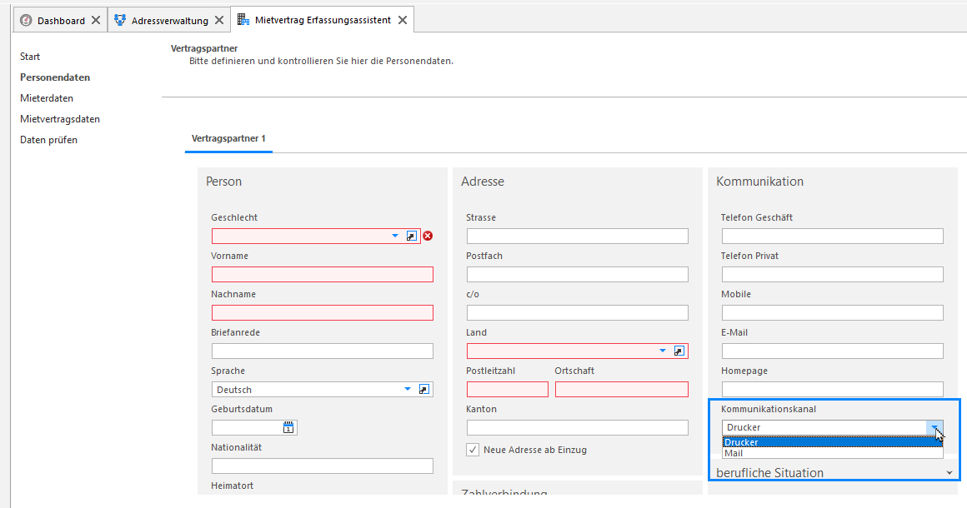
Task: Click the Kanton input field
Action: 577,427
